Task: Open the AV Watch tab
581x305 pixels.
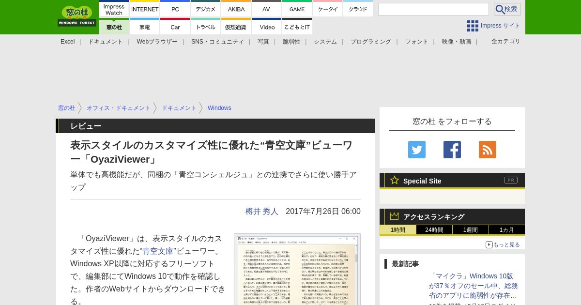Action: click(x=266, y=9)
